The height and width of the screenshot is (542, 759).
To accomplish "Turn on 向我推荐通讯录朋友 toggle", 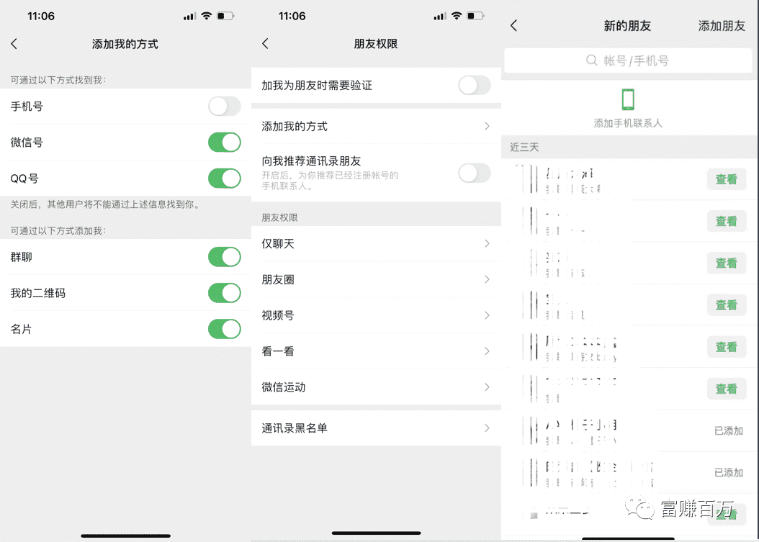I will [475, 173].
